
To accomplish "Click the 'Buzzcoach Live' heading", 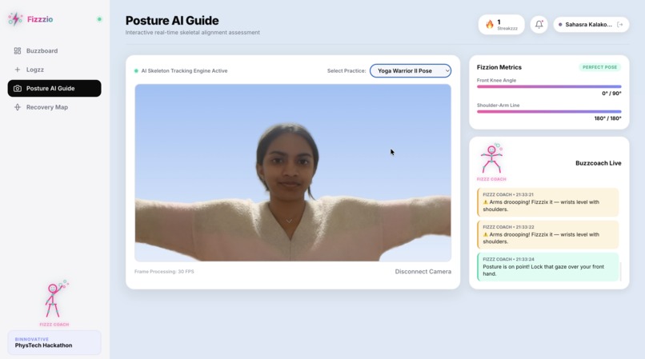I will [598, 163].
